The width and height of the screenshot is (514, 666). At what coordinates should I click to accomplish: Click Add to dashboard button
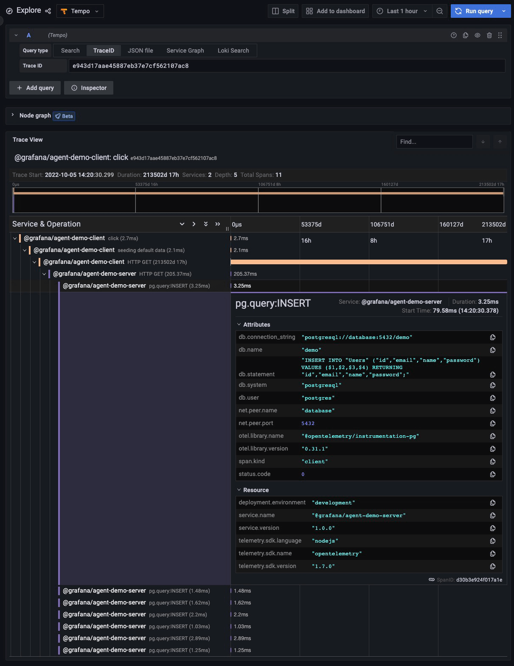click(x=335, y=11)
